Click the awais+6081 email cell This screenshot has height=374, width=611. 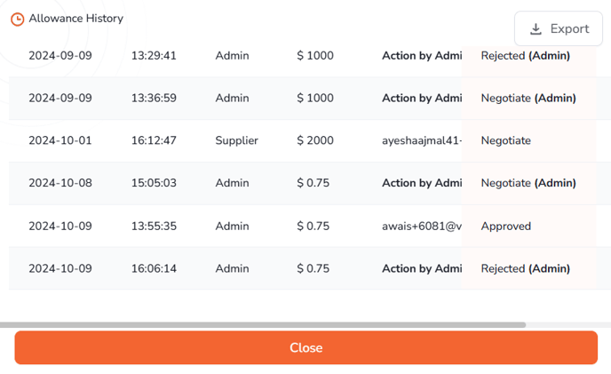422,227
